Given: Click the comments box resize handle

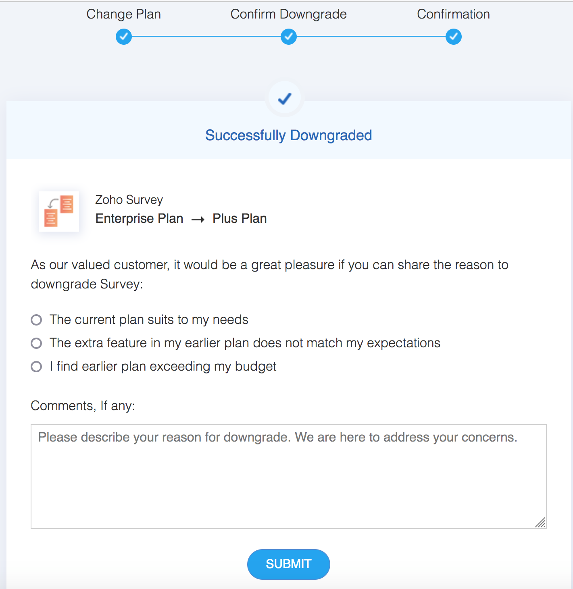Looking at the screenshot, I should pos(540,523).
